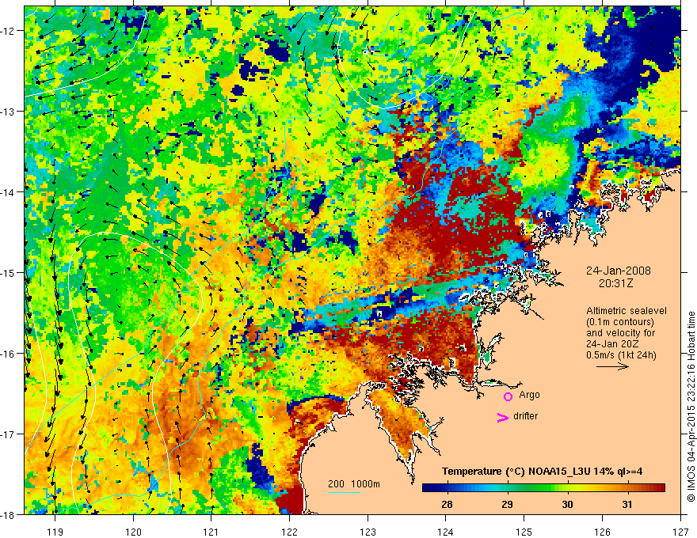This screenshot has width=697, height=538.
Task: Click longitude axis label 127
Action: tap(680, 532)
